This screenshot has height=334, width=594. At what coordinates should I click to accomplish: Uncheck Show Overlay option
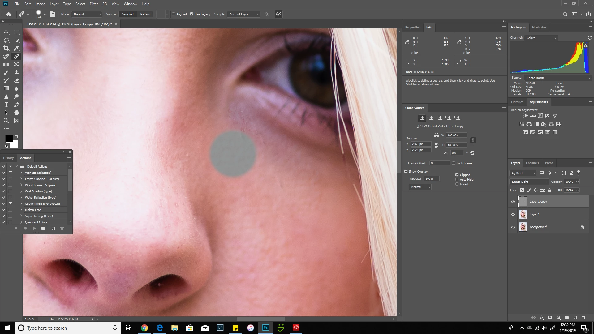coord(406,171)
